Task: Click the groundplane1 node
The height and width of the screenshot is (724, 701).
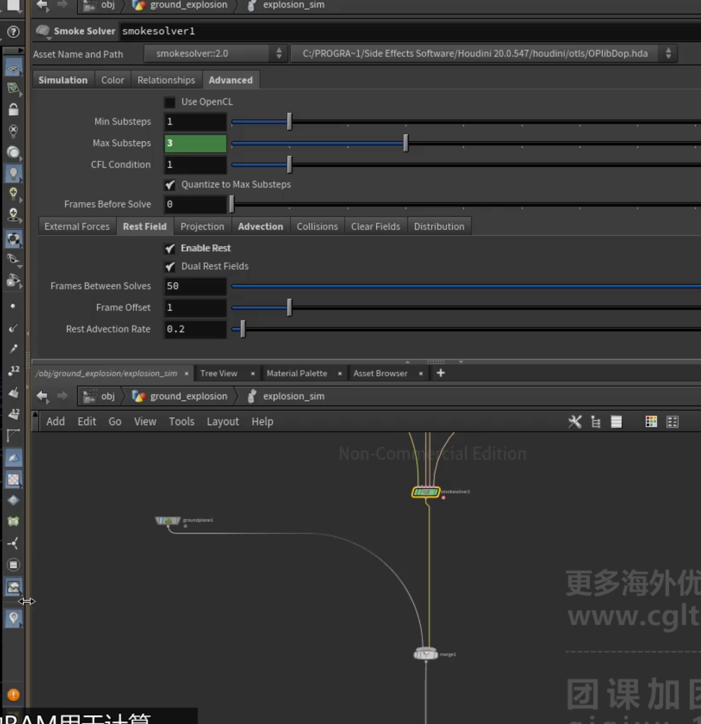Action: pos(167,521)
